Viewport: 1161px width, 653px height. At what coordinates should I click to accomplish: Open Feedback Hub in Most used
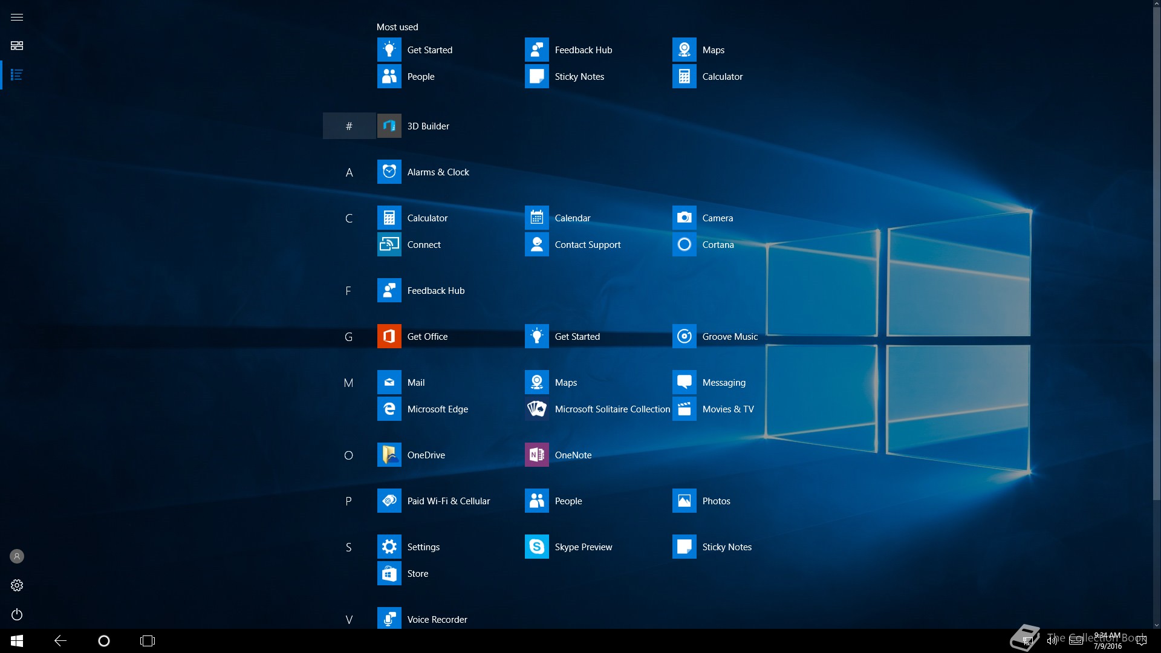pos(568,50)
